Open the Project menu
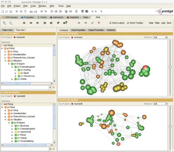Viewport: 174px width, 152px height. [17, 6]
